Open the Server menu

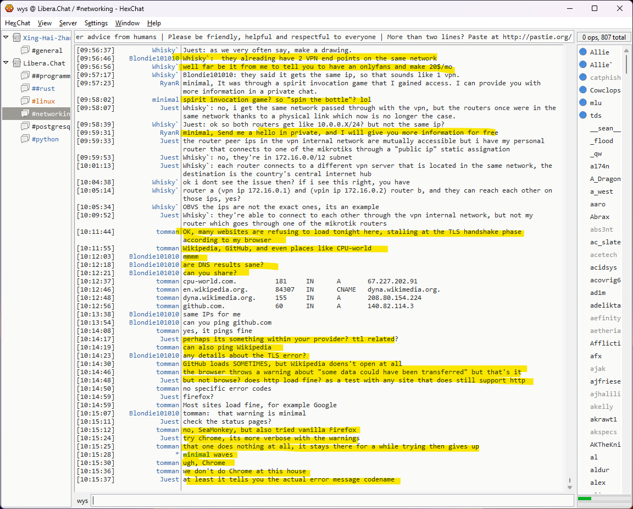pyautogui.click(x=68, y=23)
